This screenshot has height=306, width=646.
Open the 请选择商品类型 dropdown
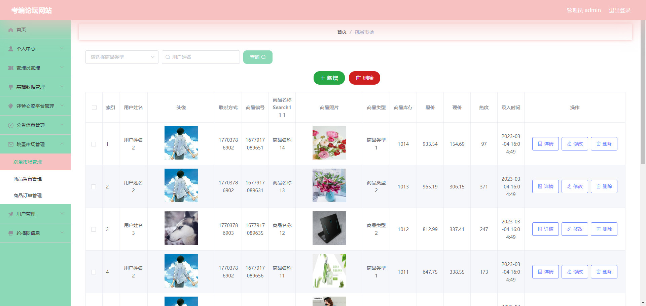point(122,57)
